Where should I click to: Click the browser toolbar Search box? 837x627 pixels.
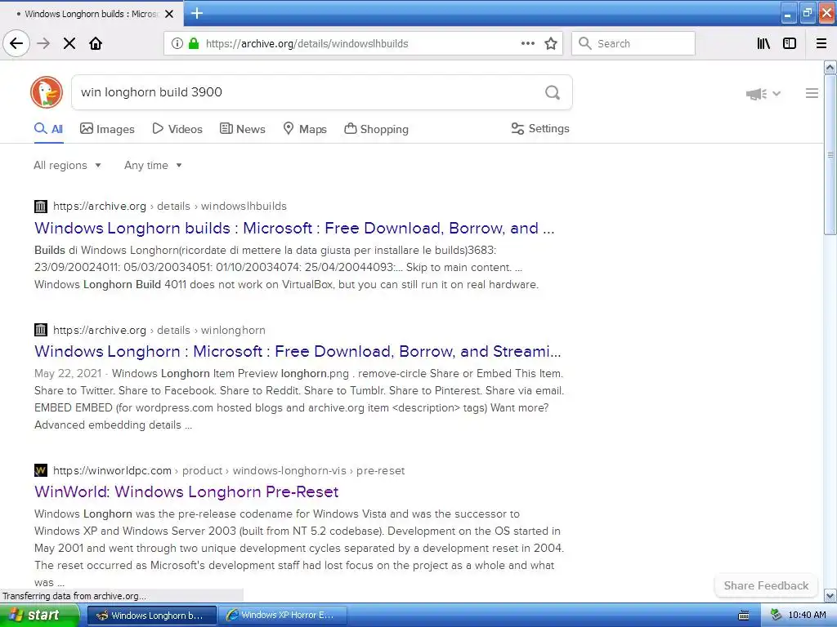click(633, 43)
